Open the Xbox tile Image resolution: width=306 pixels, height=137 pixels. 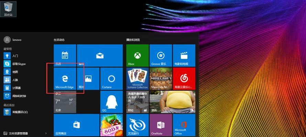tap(138, 55)
